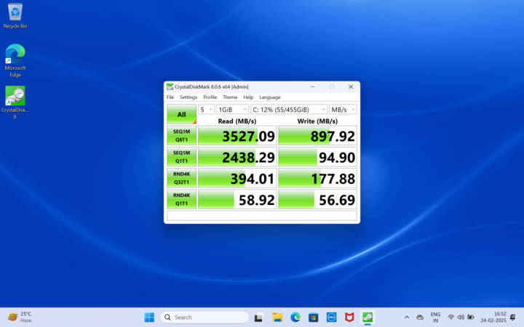Close the CrystalDiskMark window
Viewport: 524px width, 327px height.
(351, 86)
